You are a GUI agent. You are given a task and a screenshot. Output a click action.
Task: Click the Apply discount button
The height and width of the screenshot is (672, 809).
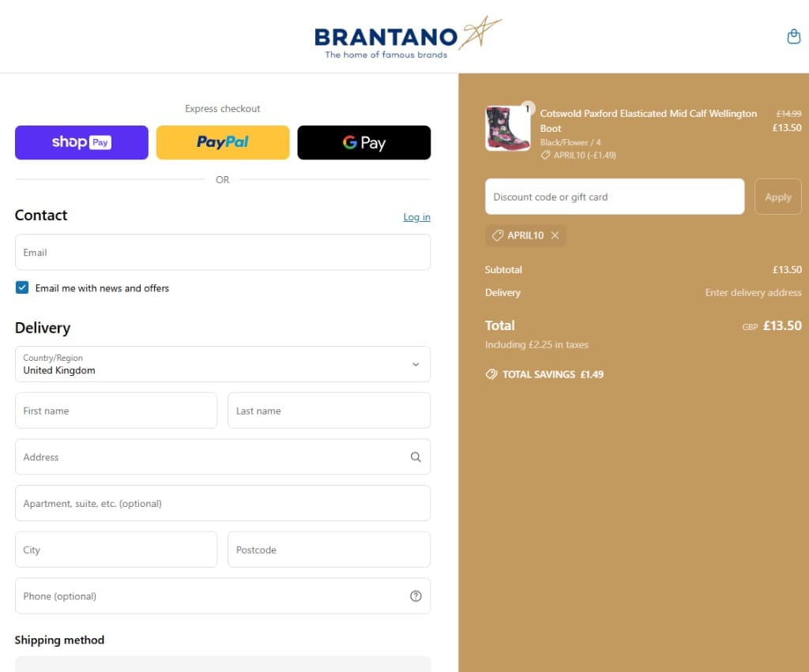click(777, 197)
